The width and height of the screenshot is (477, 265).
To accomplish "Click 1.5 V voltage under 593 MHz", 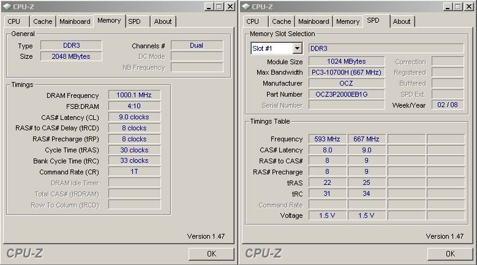I will click(x=328, y=215).
